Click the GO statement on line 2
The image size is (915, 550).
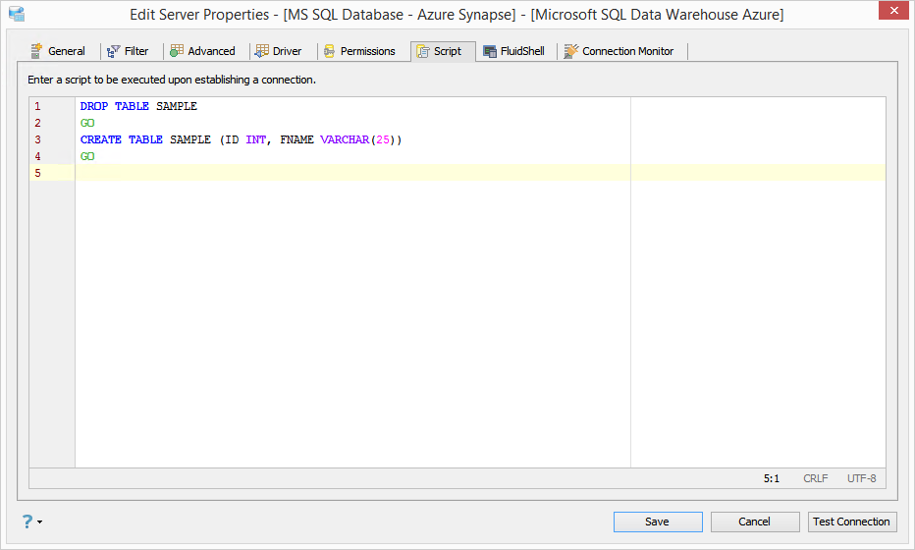[x=87, y=123]
